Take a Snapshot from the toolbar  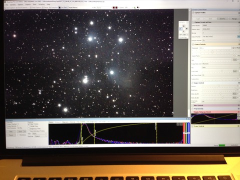53,7
